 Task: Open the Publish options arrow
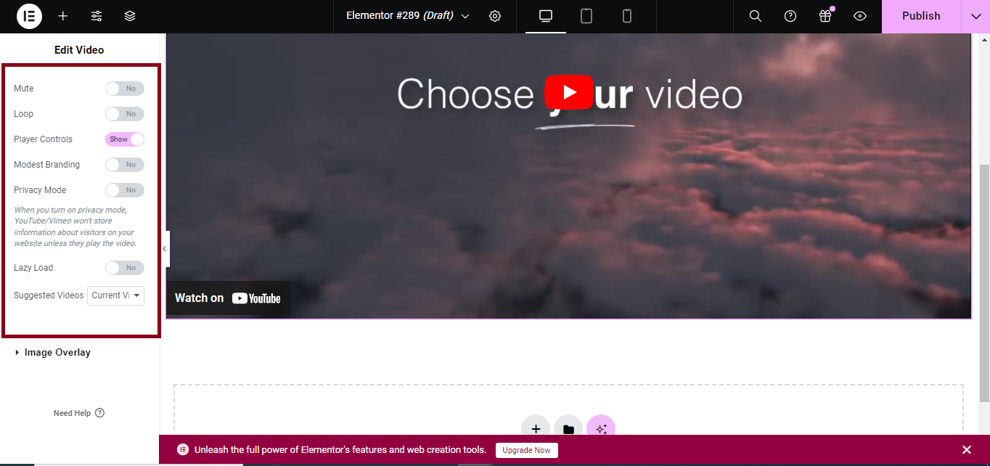coord(975,16)
